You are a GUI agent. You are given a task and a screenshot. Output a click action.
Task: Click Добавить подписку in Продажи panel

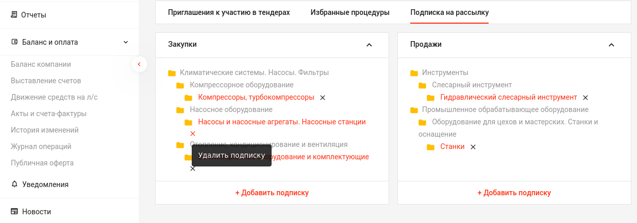point(514,193)
